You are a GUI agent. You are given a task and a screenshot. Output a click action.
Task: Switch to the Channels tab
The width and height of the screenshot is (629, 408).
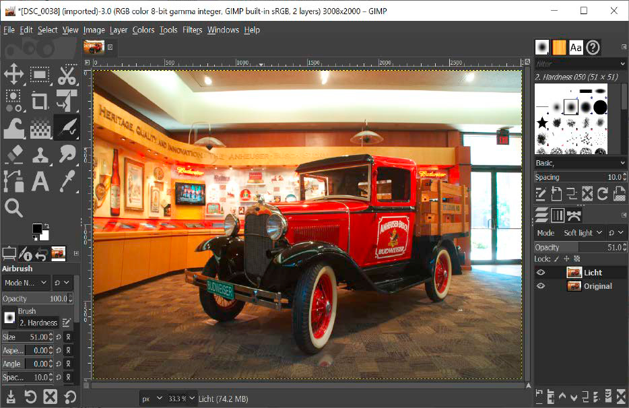tap(557, 215)
